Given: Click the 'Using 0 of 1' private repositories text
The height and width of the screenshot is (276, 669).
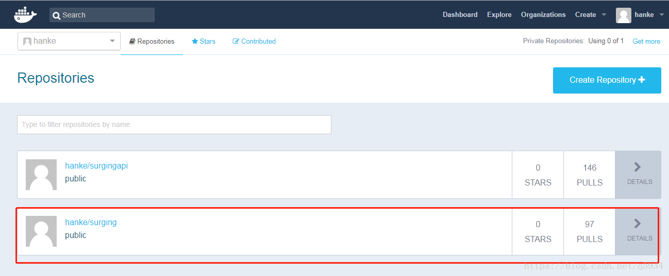Looking at the screenshot, I should click(x=606, y=41).
